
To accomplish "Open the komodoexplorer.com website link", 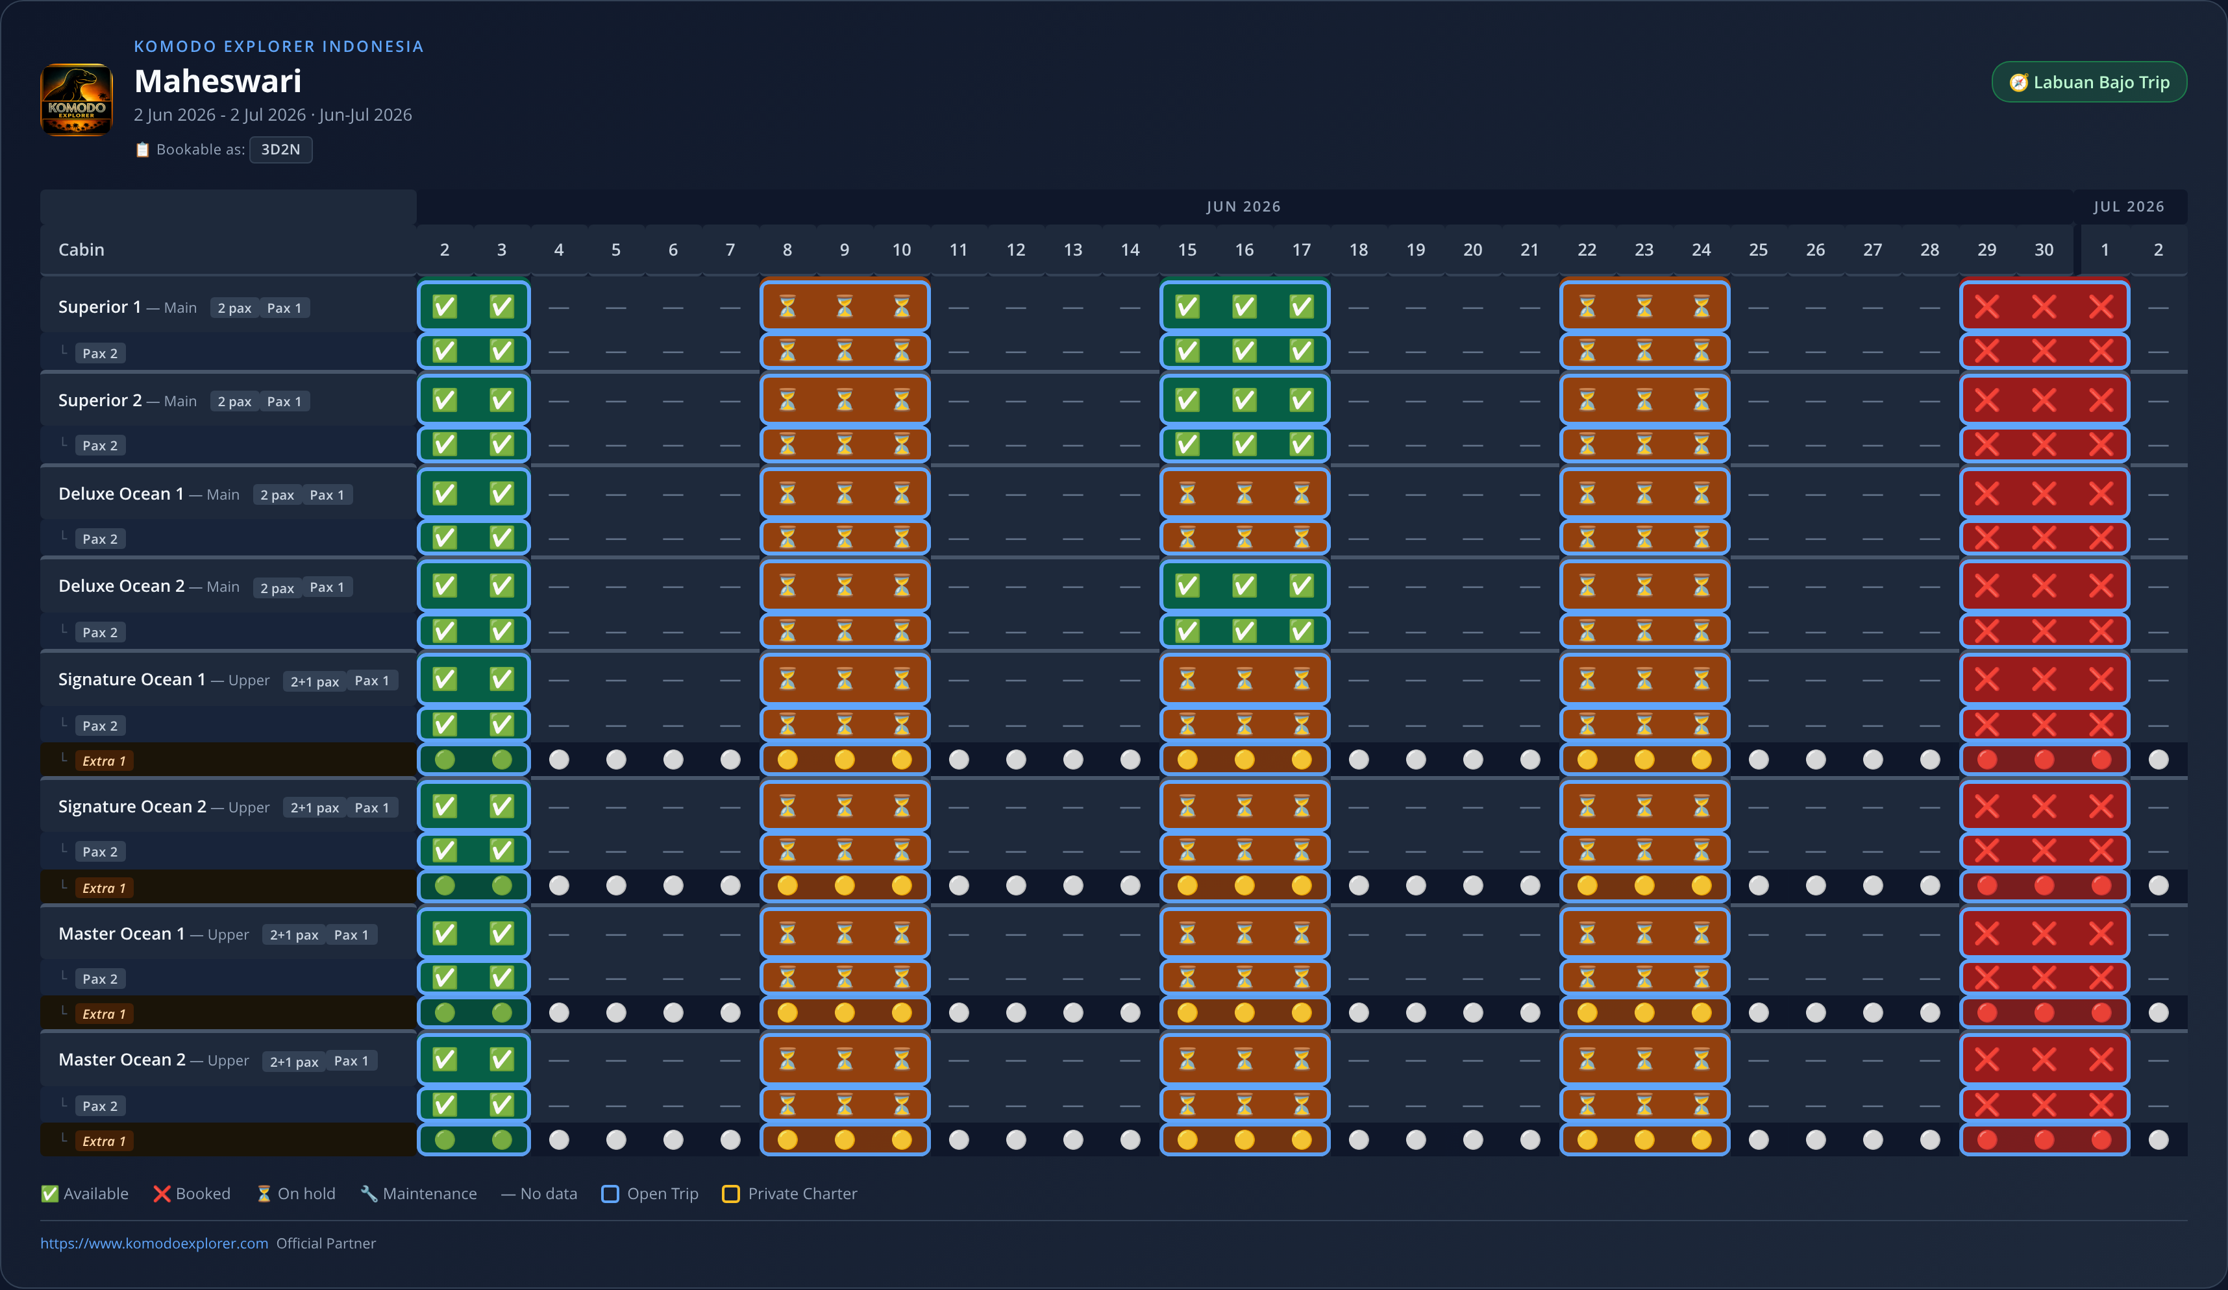I will (x=154, y=1243).
